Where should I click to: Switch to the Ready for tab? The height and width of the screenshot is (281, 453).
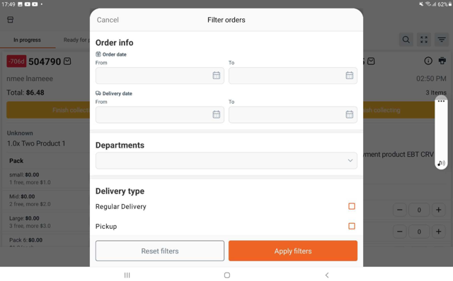click(76, 40)
